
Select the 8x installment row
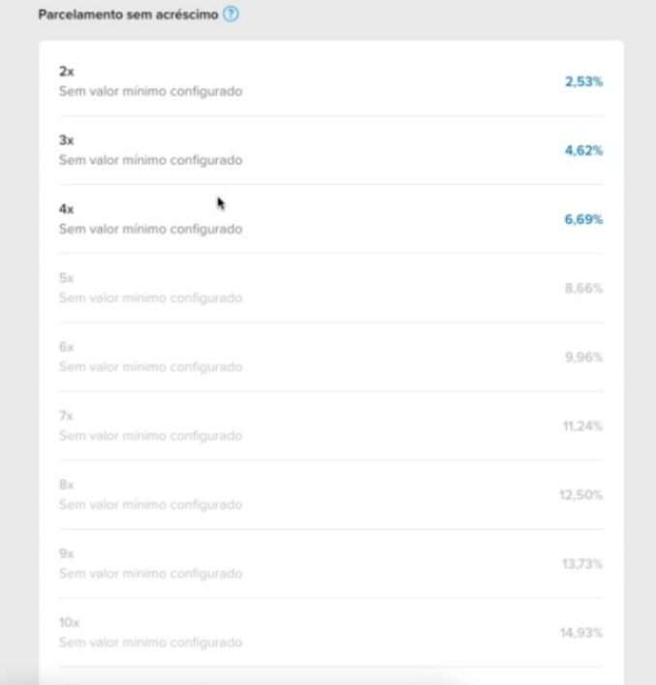(331, 495)
